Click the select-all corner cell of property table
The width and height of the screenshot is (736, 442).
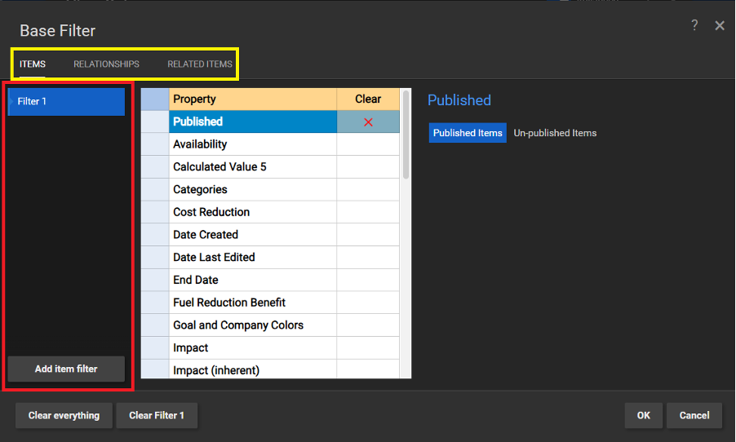pyautogui.click(x=155, y=99)
